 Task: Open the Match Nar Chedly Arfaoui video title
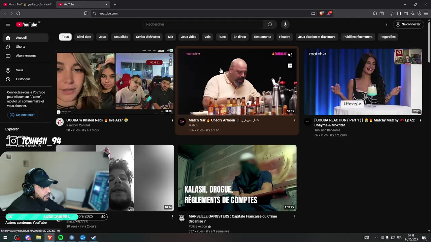click(224, 120)
